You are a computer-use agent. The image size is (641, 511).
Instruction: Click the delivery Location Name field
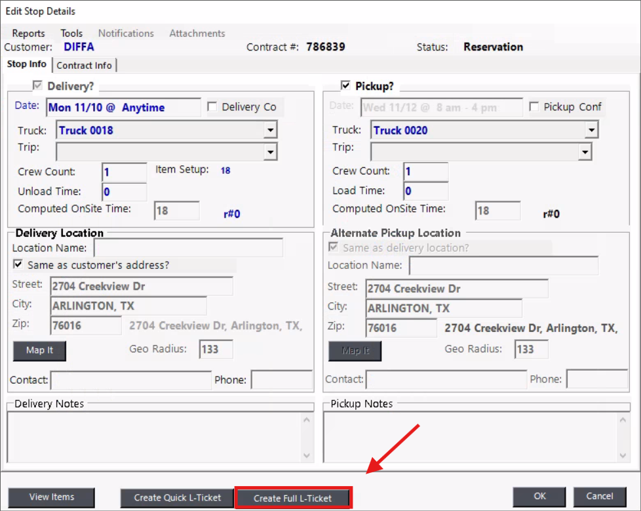[x=188, y=248]
